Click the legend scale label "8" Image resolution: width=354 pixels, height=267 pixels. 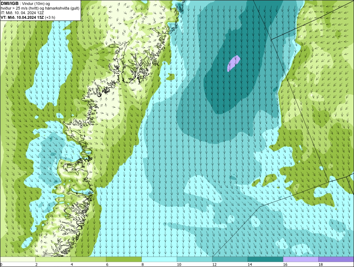click(x=143, y=265)
